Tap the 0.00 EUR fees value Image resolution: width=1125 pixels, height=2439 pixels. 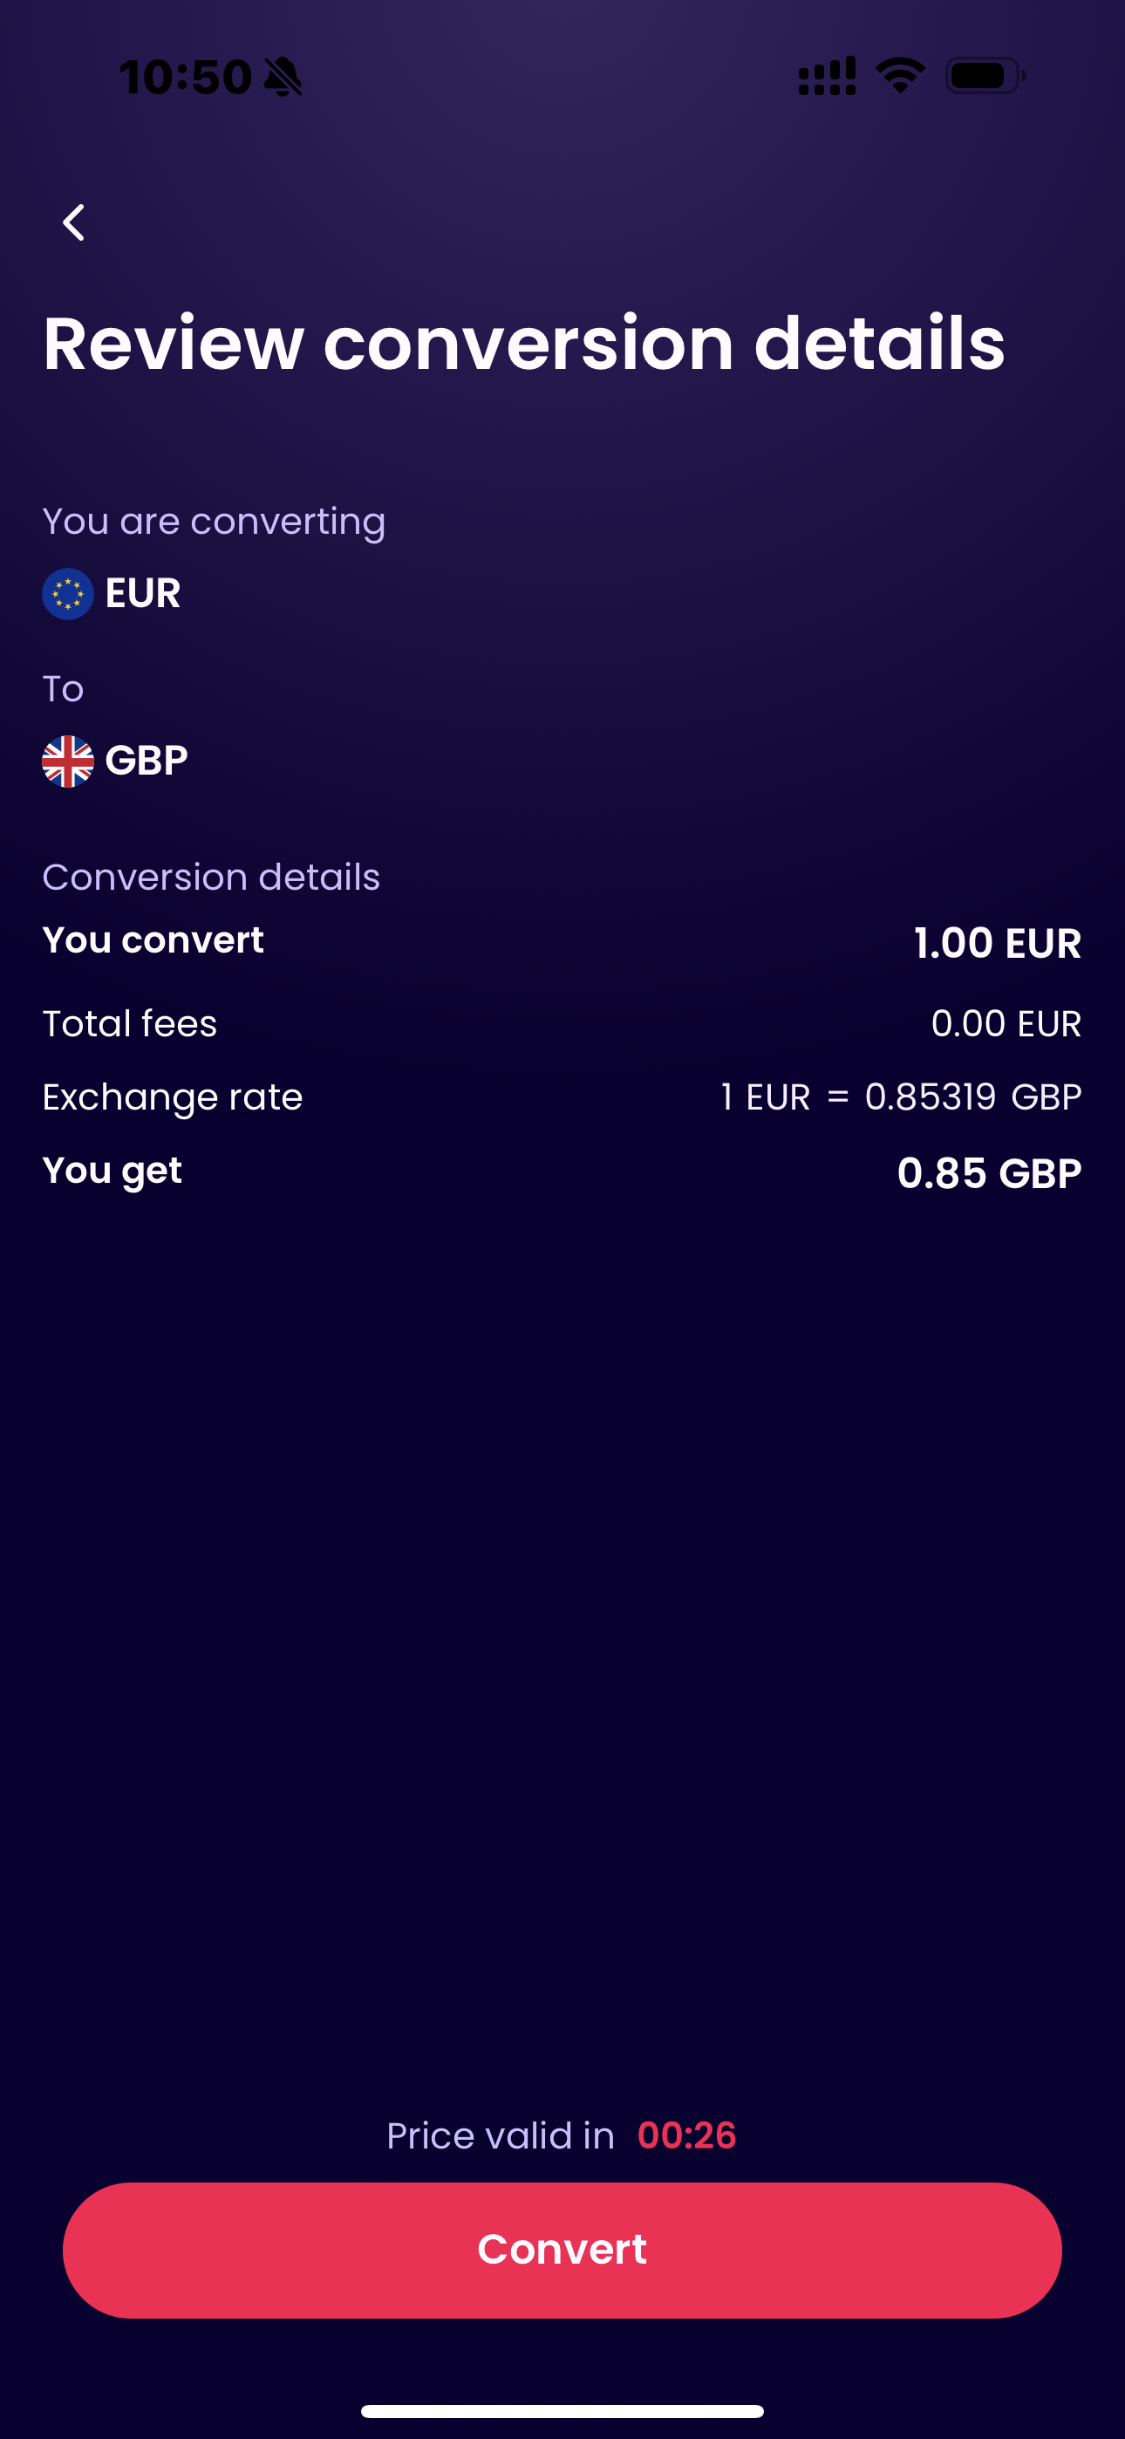coord(1006,1023)
